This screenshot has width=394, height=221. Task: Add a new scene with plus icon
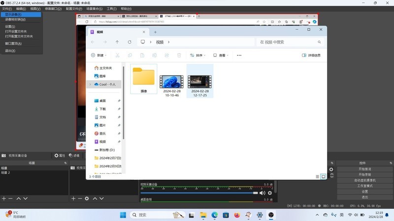[x=4, y=198]
